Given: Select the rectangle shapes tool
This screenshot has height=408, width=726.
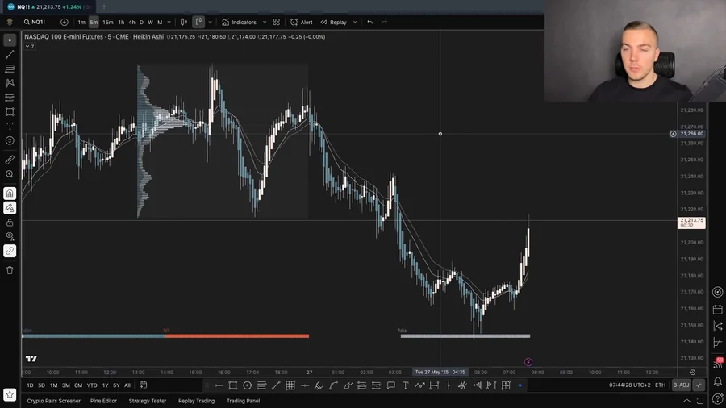Looking at the screenshot, I should [x=10, y=112].
